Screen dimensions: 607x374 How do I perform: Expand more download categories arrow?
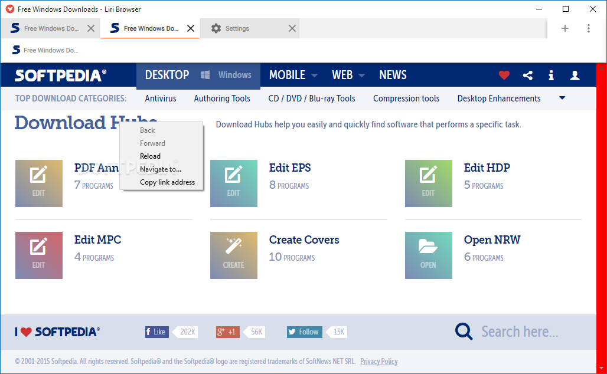point(562,99)
